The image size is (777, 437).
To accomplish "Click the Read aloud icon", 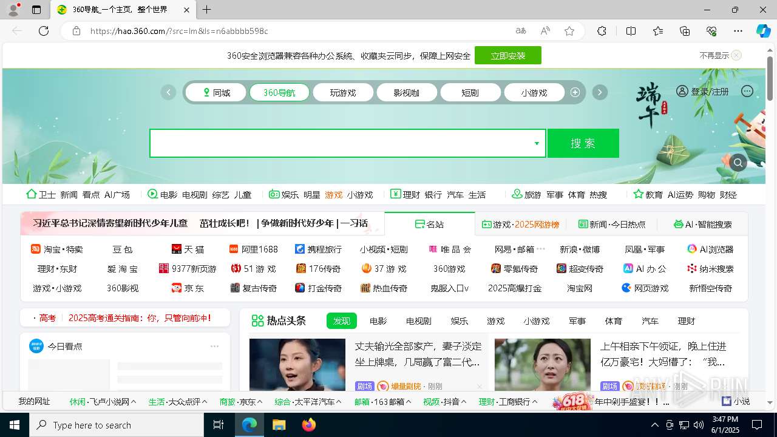I will pos(545,31).
